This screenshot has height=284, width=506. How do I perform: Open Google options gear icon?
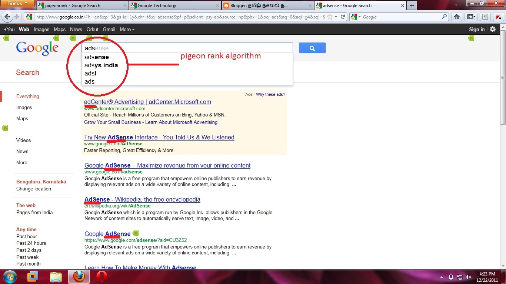(493, 29)
